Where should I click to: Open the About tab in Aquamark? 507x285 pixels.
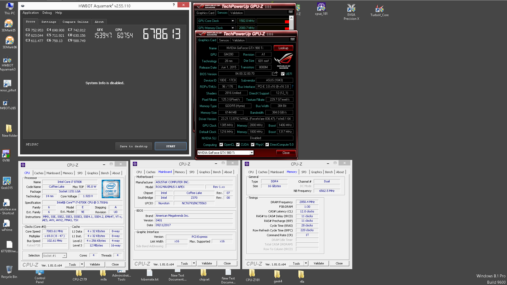99,22
